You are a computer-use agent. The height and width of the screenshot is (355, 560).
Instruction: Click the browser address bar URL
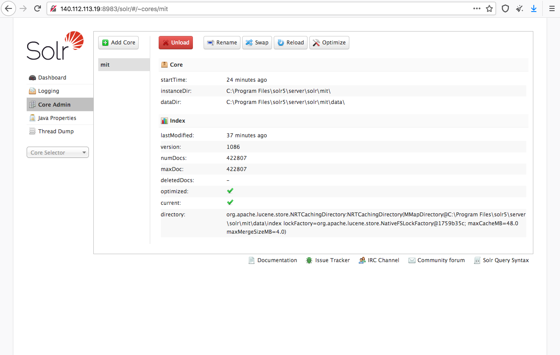click(x=114, y=8)
